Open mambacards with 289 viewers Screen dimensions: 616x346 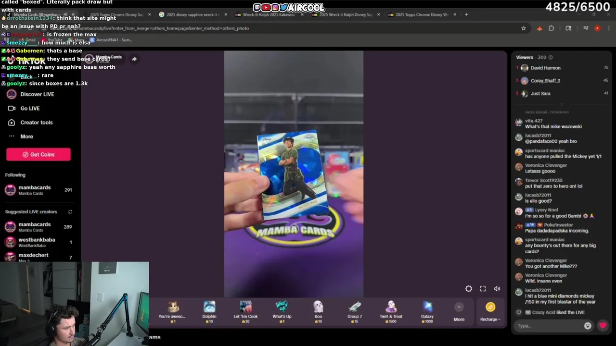pyautogui.click(x=38, y=227)
